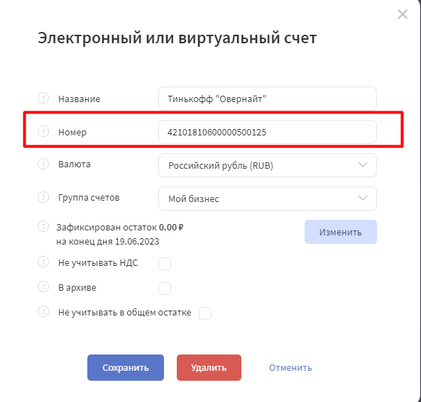Click help icon beside Номер label

pyautogui.click(x=43, y=131)
